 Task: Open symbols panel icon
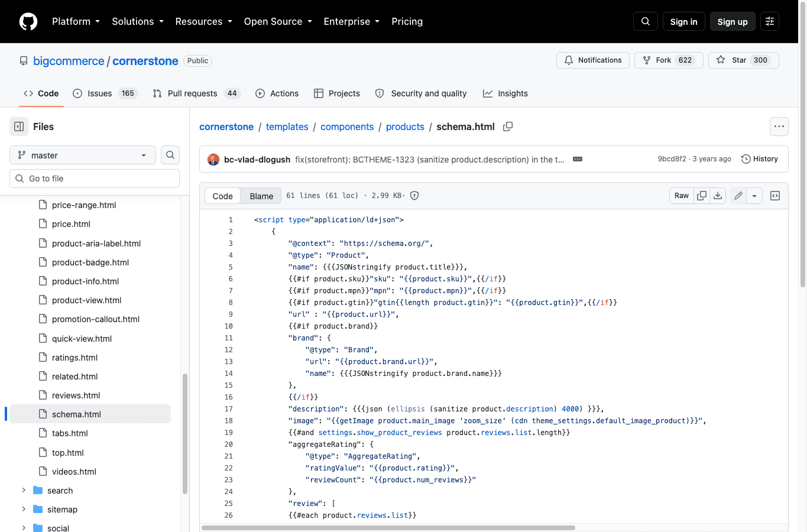pos(775,196)
